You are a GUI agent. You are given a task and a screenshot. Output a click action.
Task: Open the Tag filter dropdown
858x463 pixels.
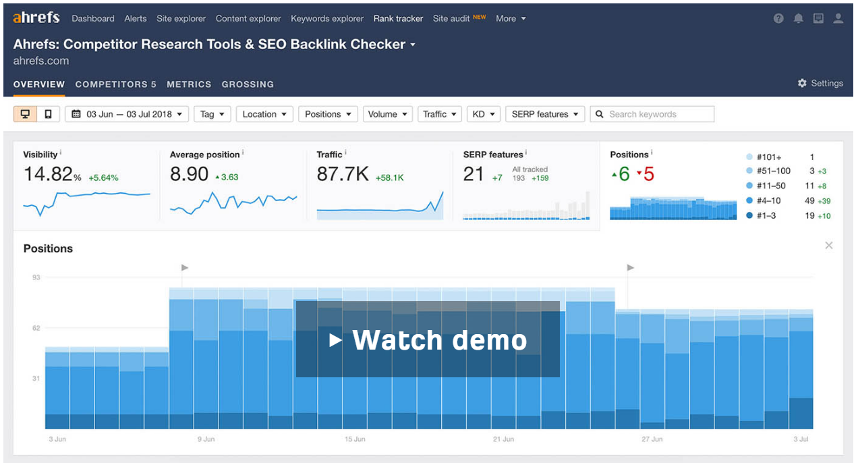point(212,114)
